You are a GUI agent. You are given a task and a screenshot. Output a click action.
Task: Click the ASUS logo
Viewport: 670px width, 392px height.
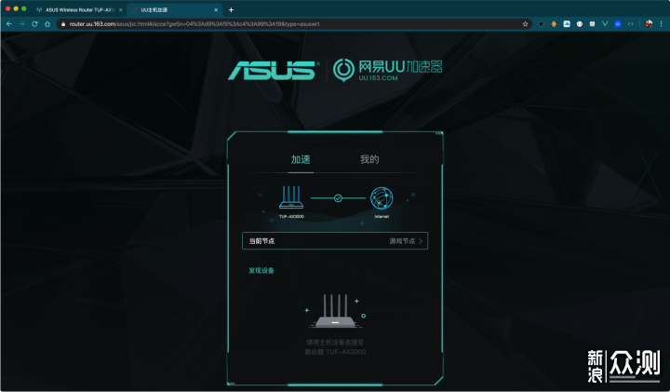pos(274,70)
